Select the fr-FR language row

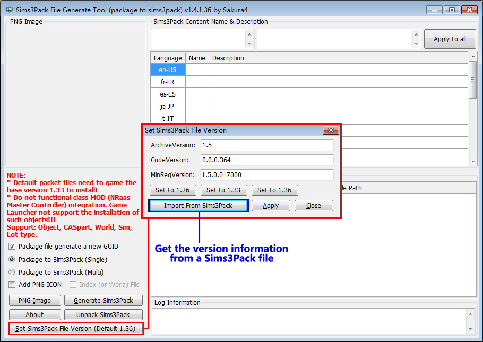167,82
